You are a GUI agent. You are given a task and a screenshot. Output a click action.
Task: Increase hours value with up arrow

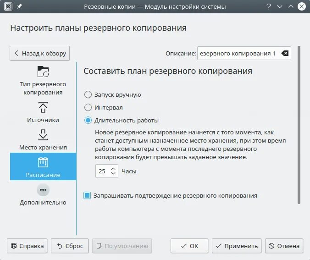[113, 169]
